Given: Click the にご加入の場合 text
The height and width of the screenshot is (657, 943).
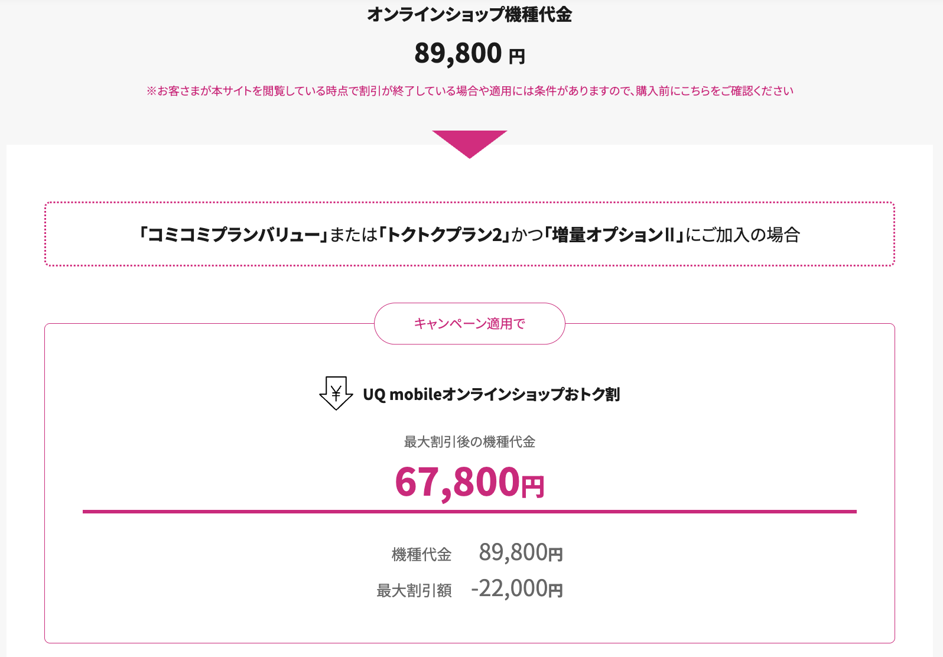Looking at the screenshot, I should point(743,235).
